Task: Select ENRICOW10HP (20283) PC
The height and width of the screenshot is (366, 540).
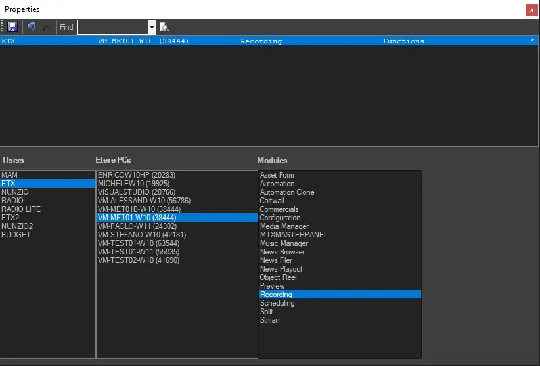Action: pos(136,175)
